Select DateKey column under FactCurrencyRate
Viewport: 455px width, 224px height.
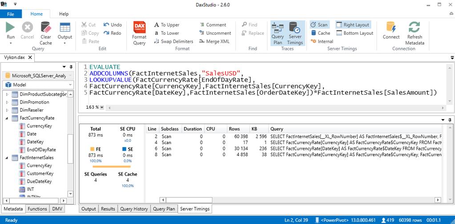click(35, 142)
